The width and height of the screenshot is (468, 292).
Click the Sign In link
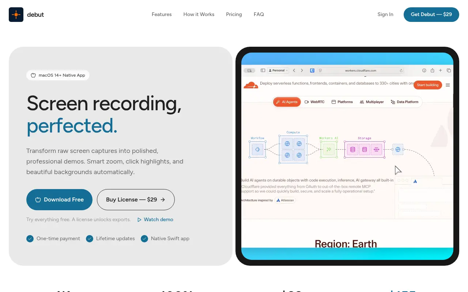point(385,15)
